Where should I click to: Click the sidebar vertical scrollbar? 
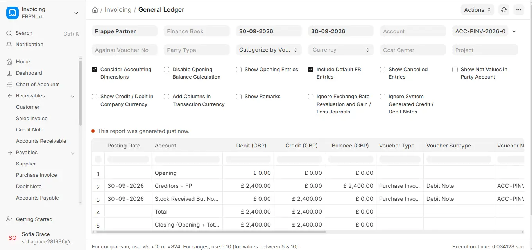click(81, 93)
